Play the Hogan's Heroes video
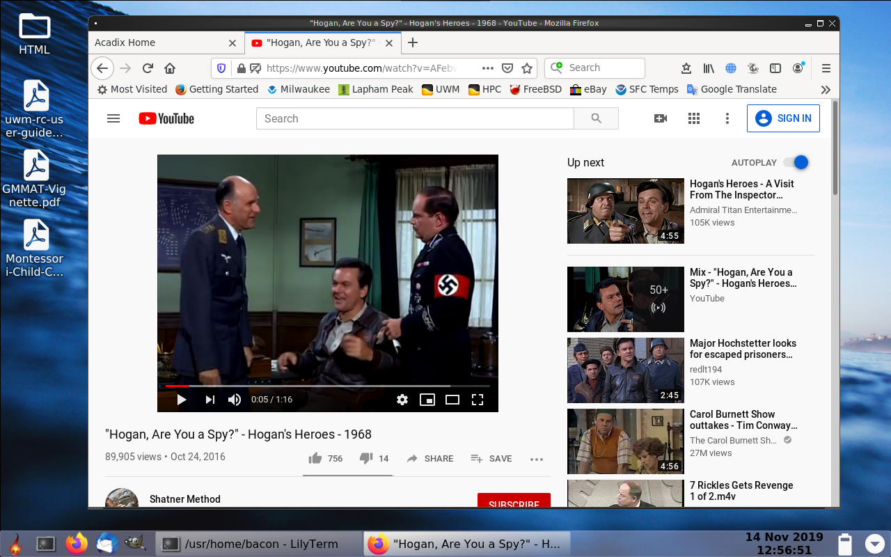Screen dimensions: 891x557 [x=182, y=400]
